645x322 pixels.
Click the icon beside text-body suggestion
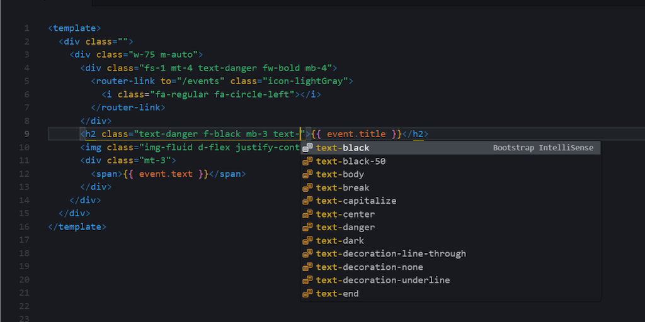pos(307,174)
